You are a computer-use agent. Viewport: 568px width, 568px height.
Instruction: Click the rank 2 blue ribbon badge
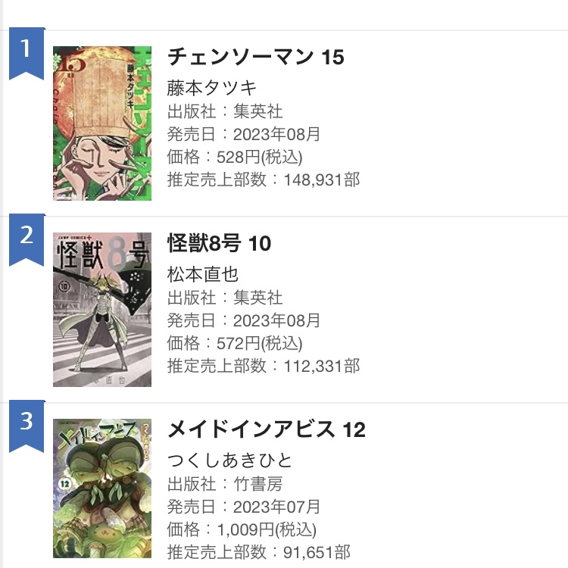[27, 240]
